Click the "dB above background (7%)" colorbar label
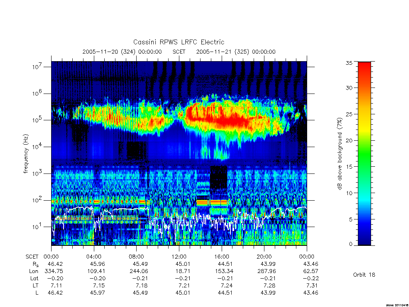409x307 pixels. pos(340,153)
